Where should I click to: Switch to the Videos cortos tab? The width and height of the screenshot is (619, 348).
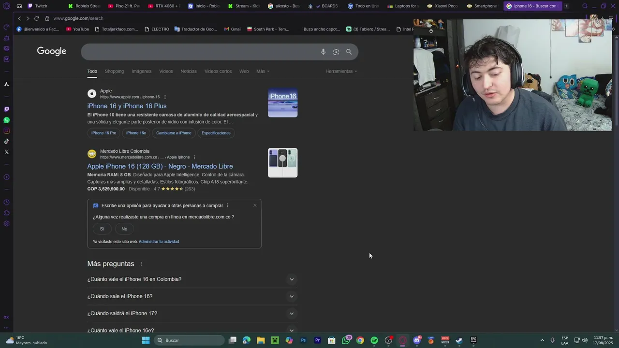coord(218,71)
